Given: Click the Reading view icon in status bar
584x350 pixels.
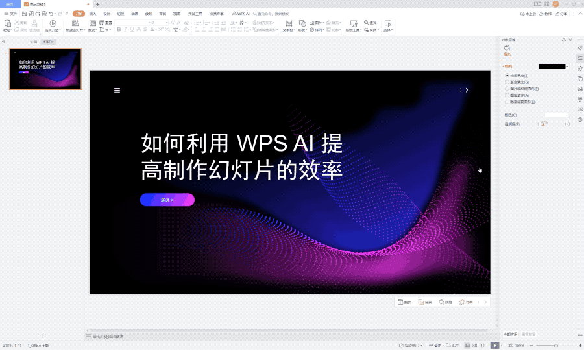Looking at the screenshot, I should coord(482,345).
